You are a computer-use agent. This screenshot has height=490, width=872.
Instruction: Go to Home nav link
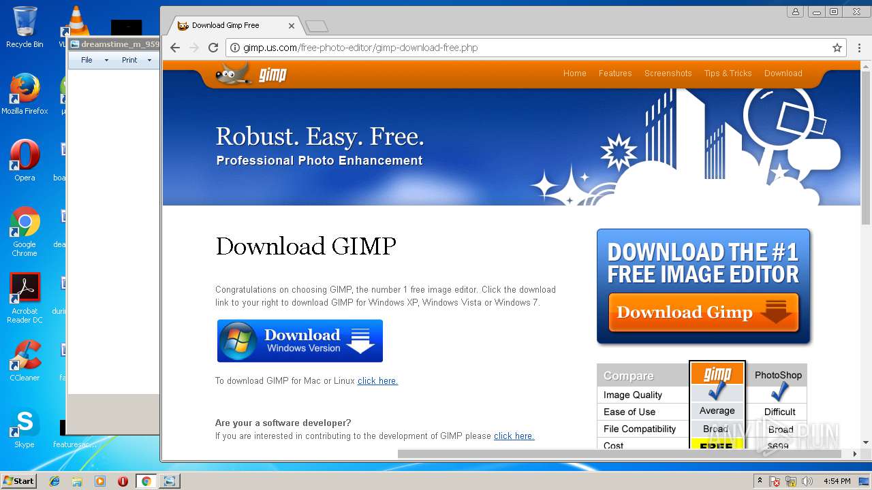(574, 73)
